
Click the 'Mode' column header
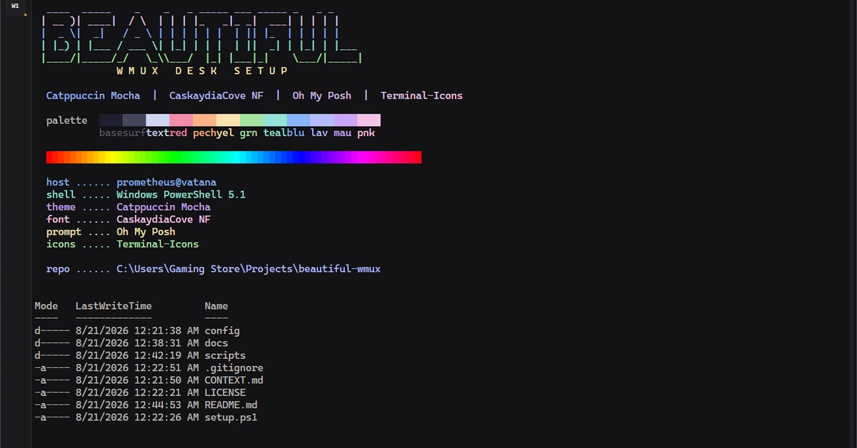pos(46,306)
